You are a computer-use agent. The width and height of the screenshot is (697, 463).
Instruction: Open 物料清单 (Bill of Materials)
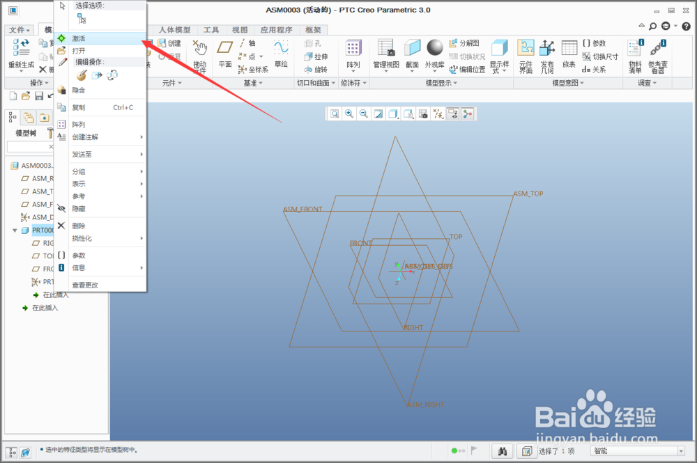635,56
